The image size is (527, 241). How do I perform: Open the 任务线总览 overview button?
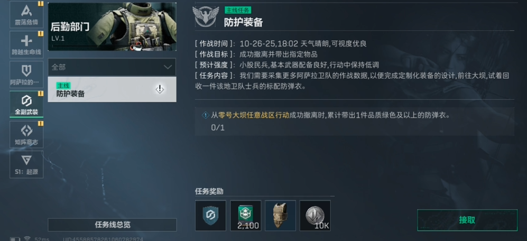tap(112, 225)
